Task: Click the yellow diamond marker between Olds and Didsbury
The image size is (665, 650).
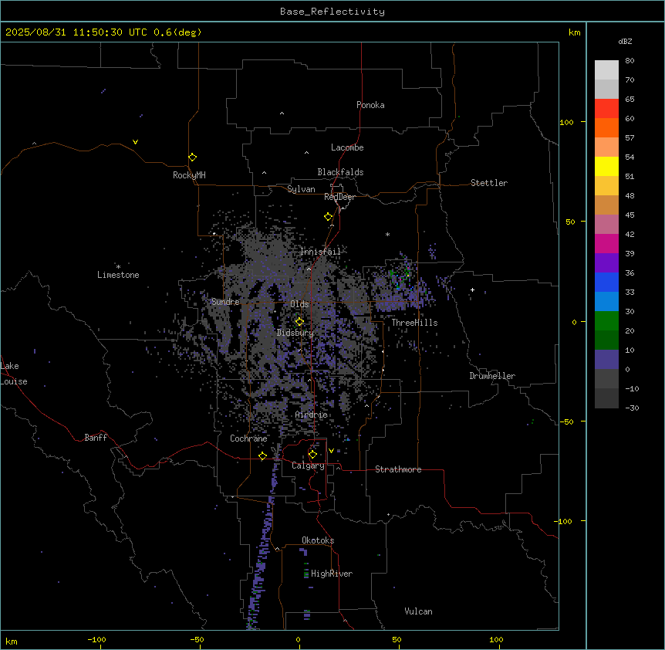Action: pyautogui.click(x=299, y=322)
